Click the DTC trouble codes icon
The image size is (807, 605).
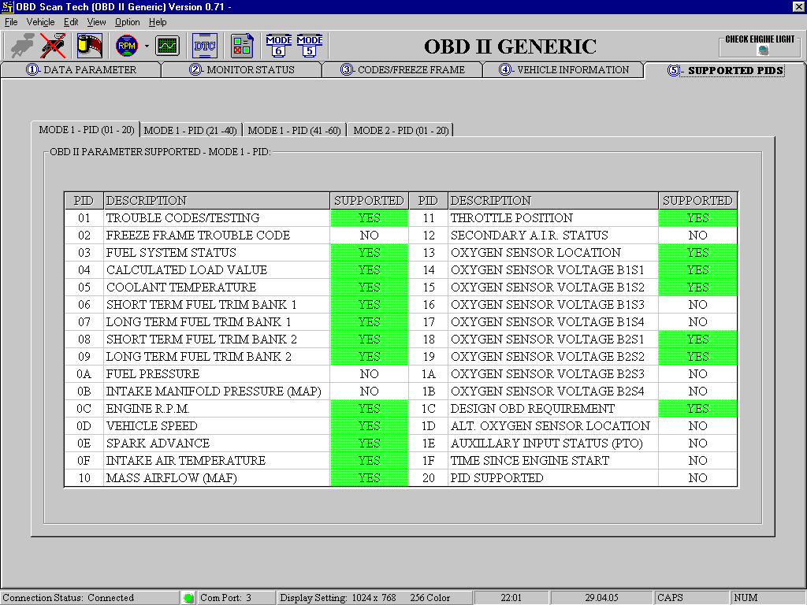tap(205, 46)
